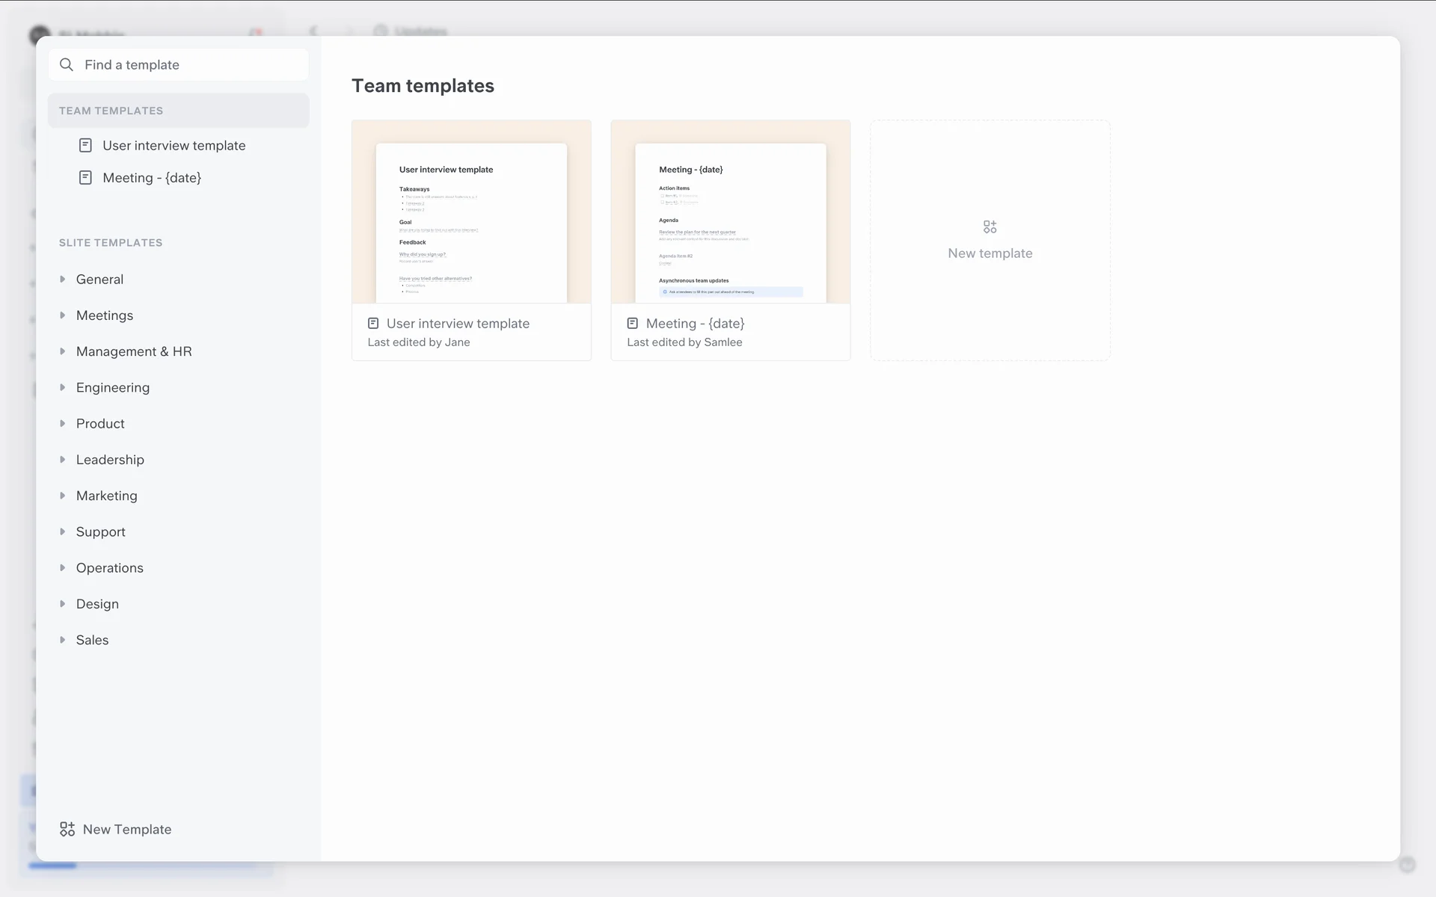Click the add-template icon in the New template card

tap(989, 226)
